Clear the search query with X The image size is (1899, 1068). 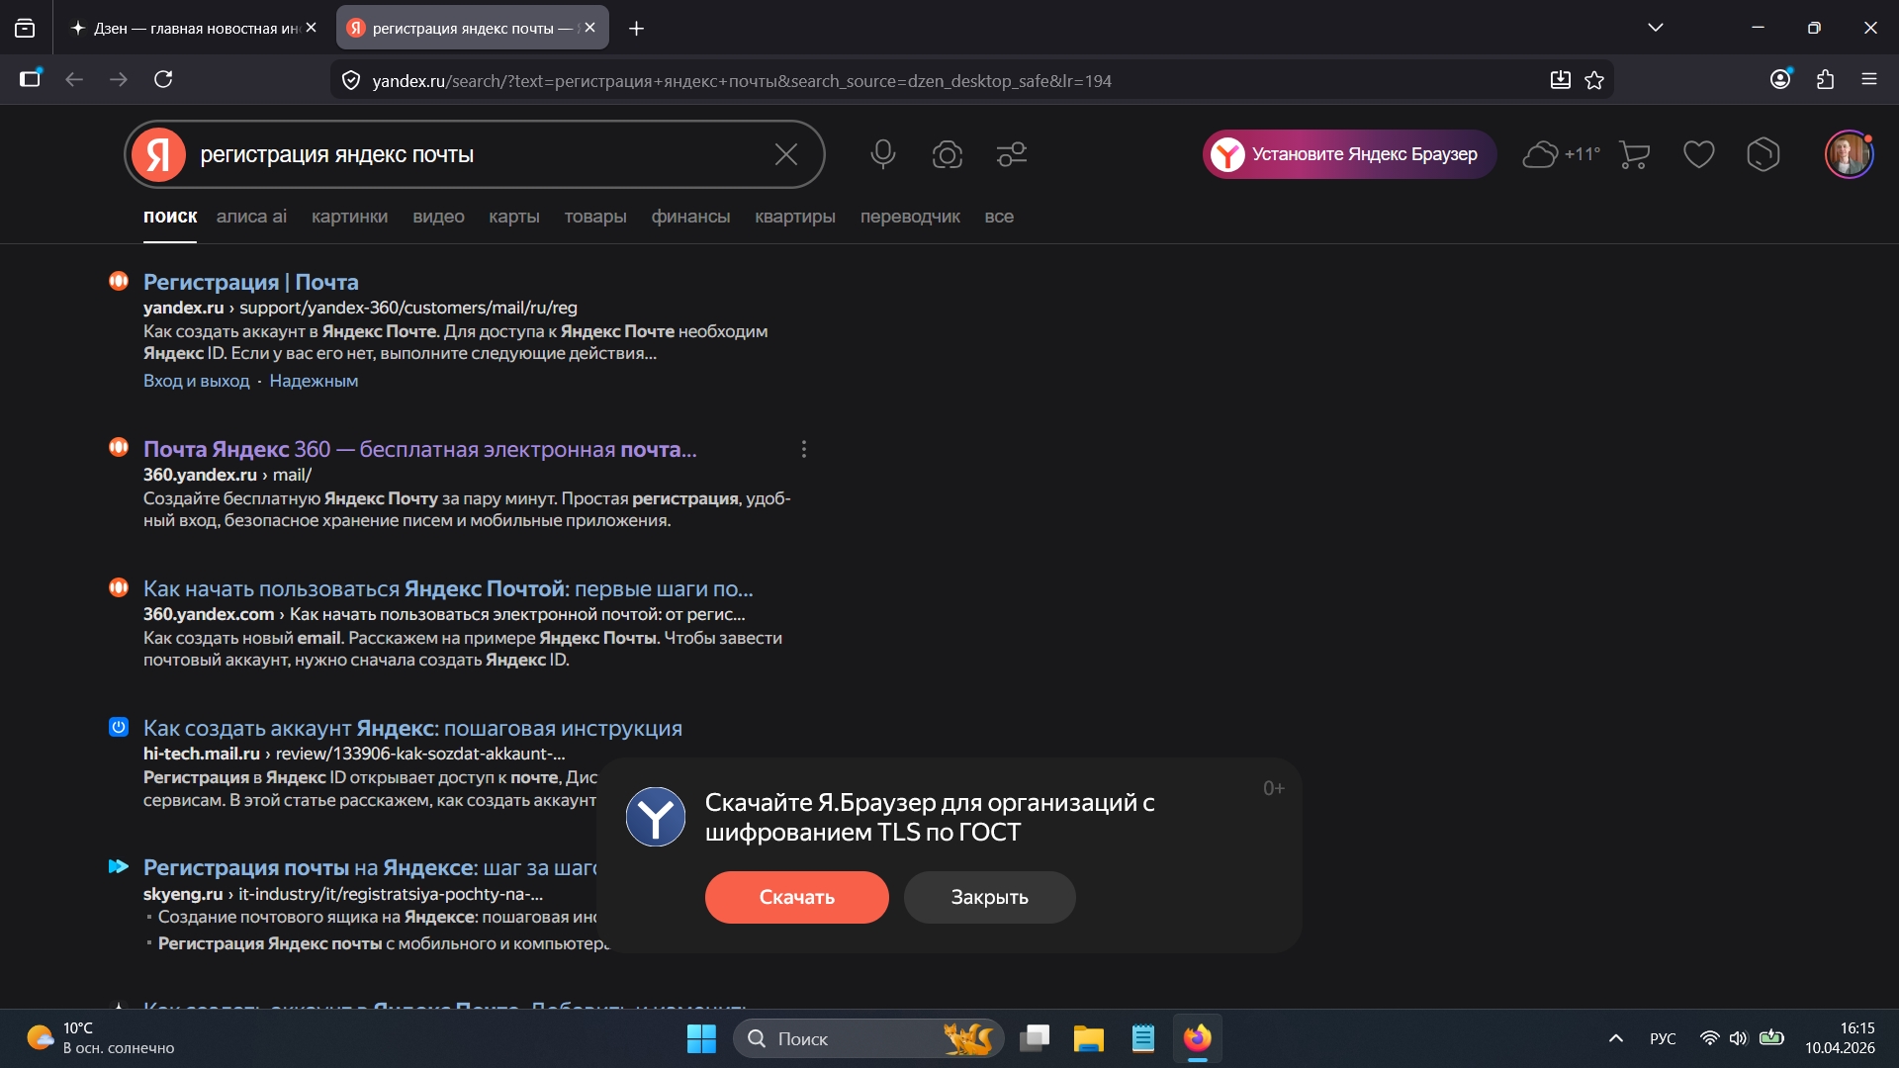coord(785,154)
